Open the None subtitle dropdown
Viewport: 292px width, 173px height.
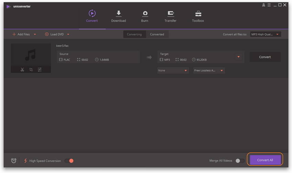173,70
